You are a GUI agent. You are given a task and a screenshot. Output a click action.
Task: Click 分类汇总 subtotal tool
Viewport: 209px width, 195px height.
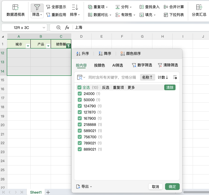click(x=199, y=10)
